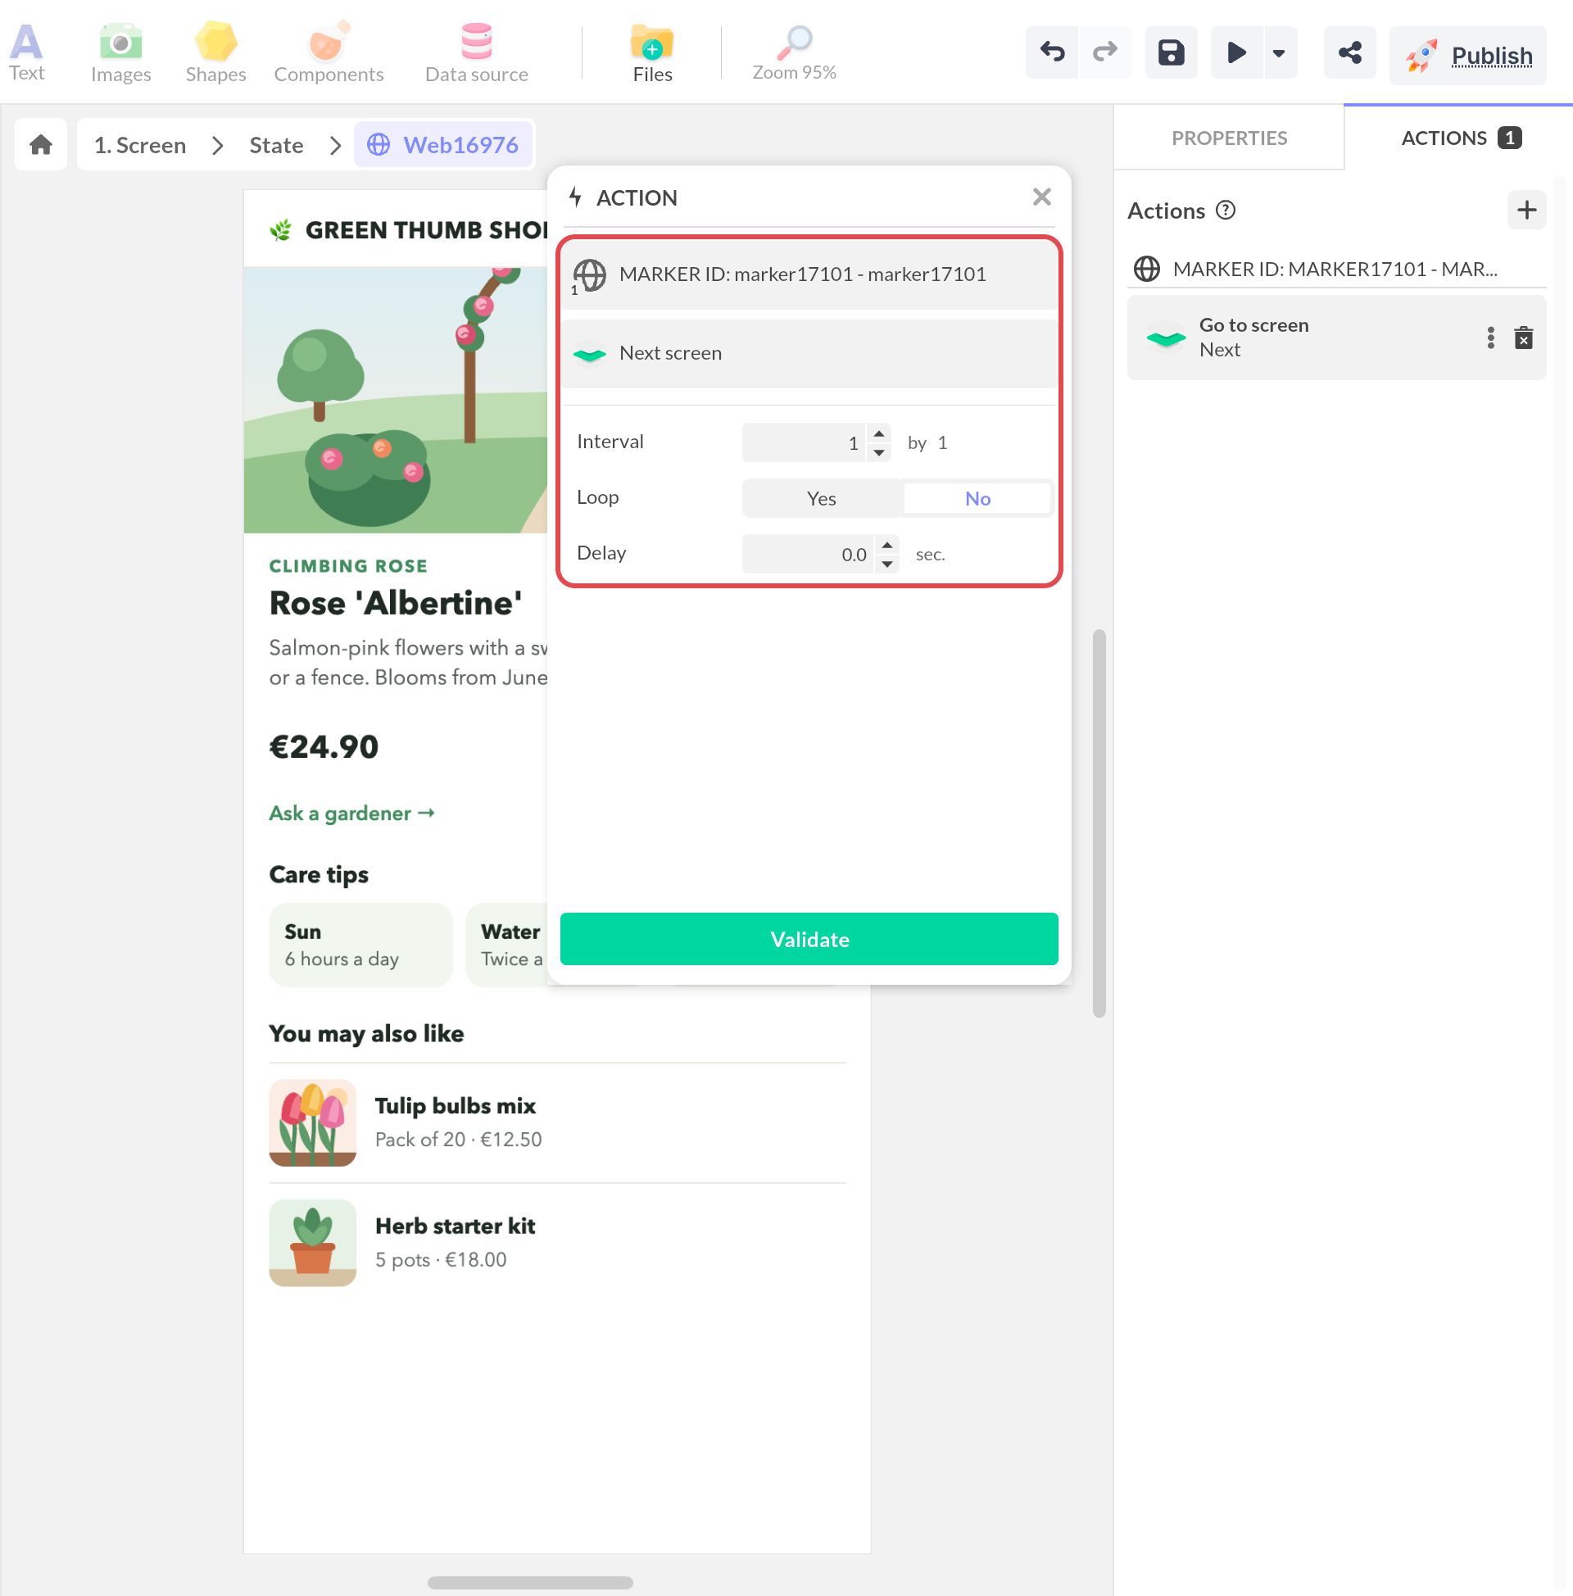
Task: Open the Images tool
Action: click(120, 53)
